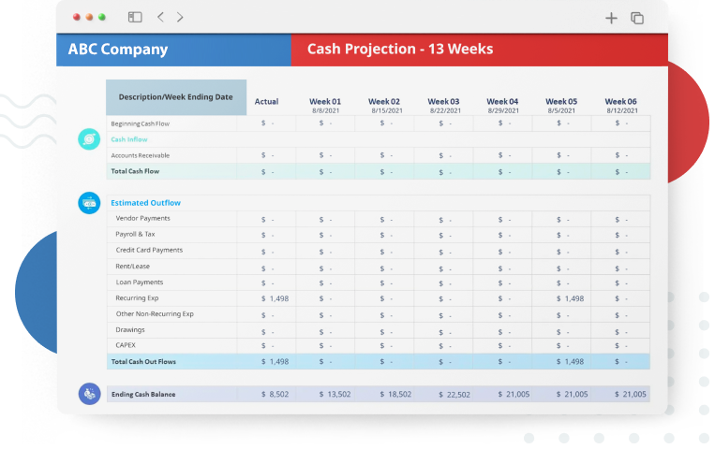Image resolution: width=715 pixels, height=449 pixels.
Task: Go back with the left chevron
Action: point(160,17)
